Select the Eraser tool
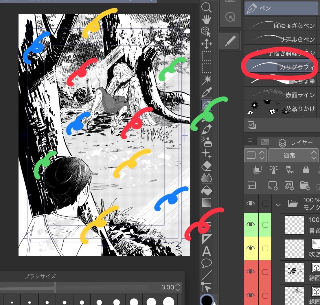 [207, 165]
